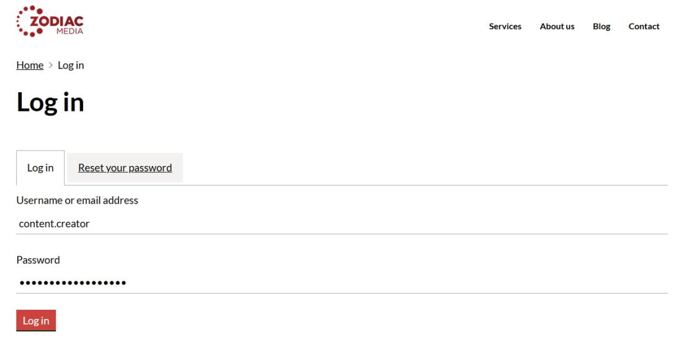Click the current Log in breadcrumb text
This screenshot has width=676, height=345.
tap(71, 66)
